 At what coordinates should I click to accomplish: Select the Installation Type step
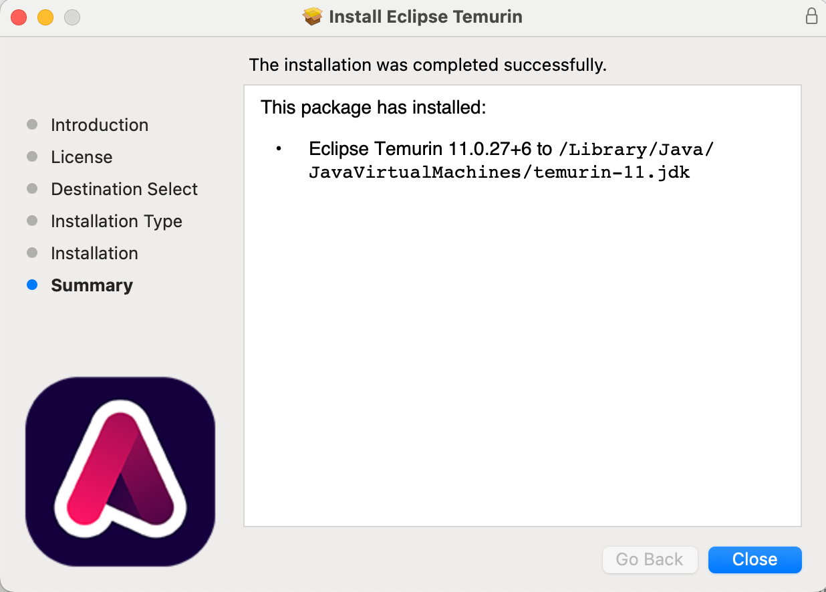click(x=116, y=221)
